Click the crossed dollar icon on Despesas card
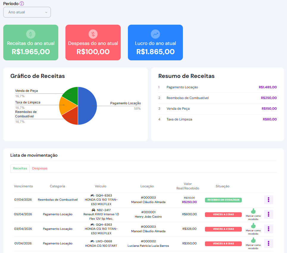 click(93, 34)
